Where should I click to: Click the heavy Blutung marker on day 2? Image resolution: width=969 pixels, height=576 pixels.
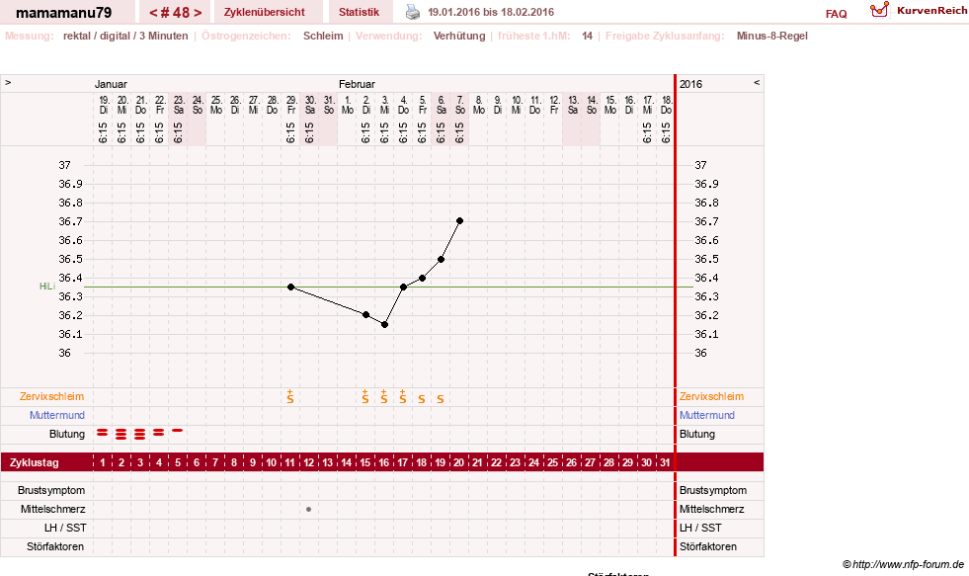121,434
